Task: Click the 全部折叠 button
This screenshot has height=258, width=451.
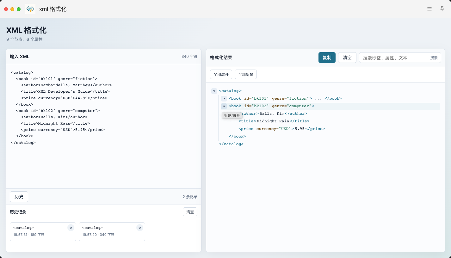Action: [246, 74]
